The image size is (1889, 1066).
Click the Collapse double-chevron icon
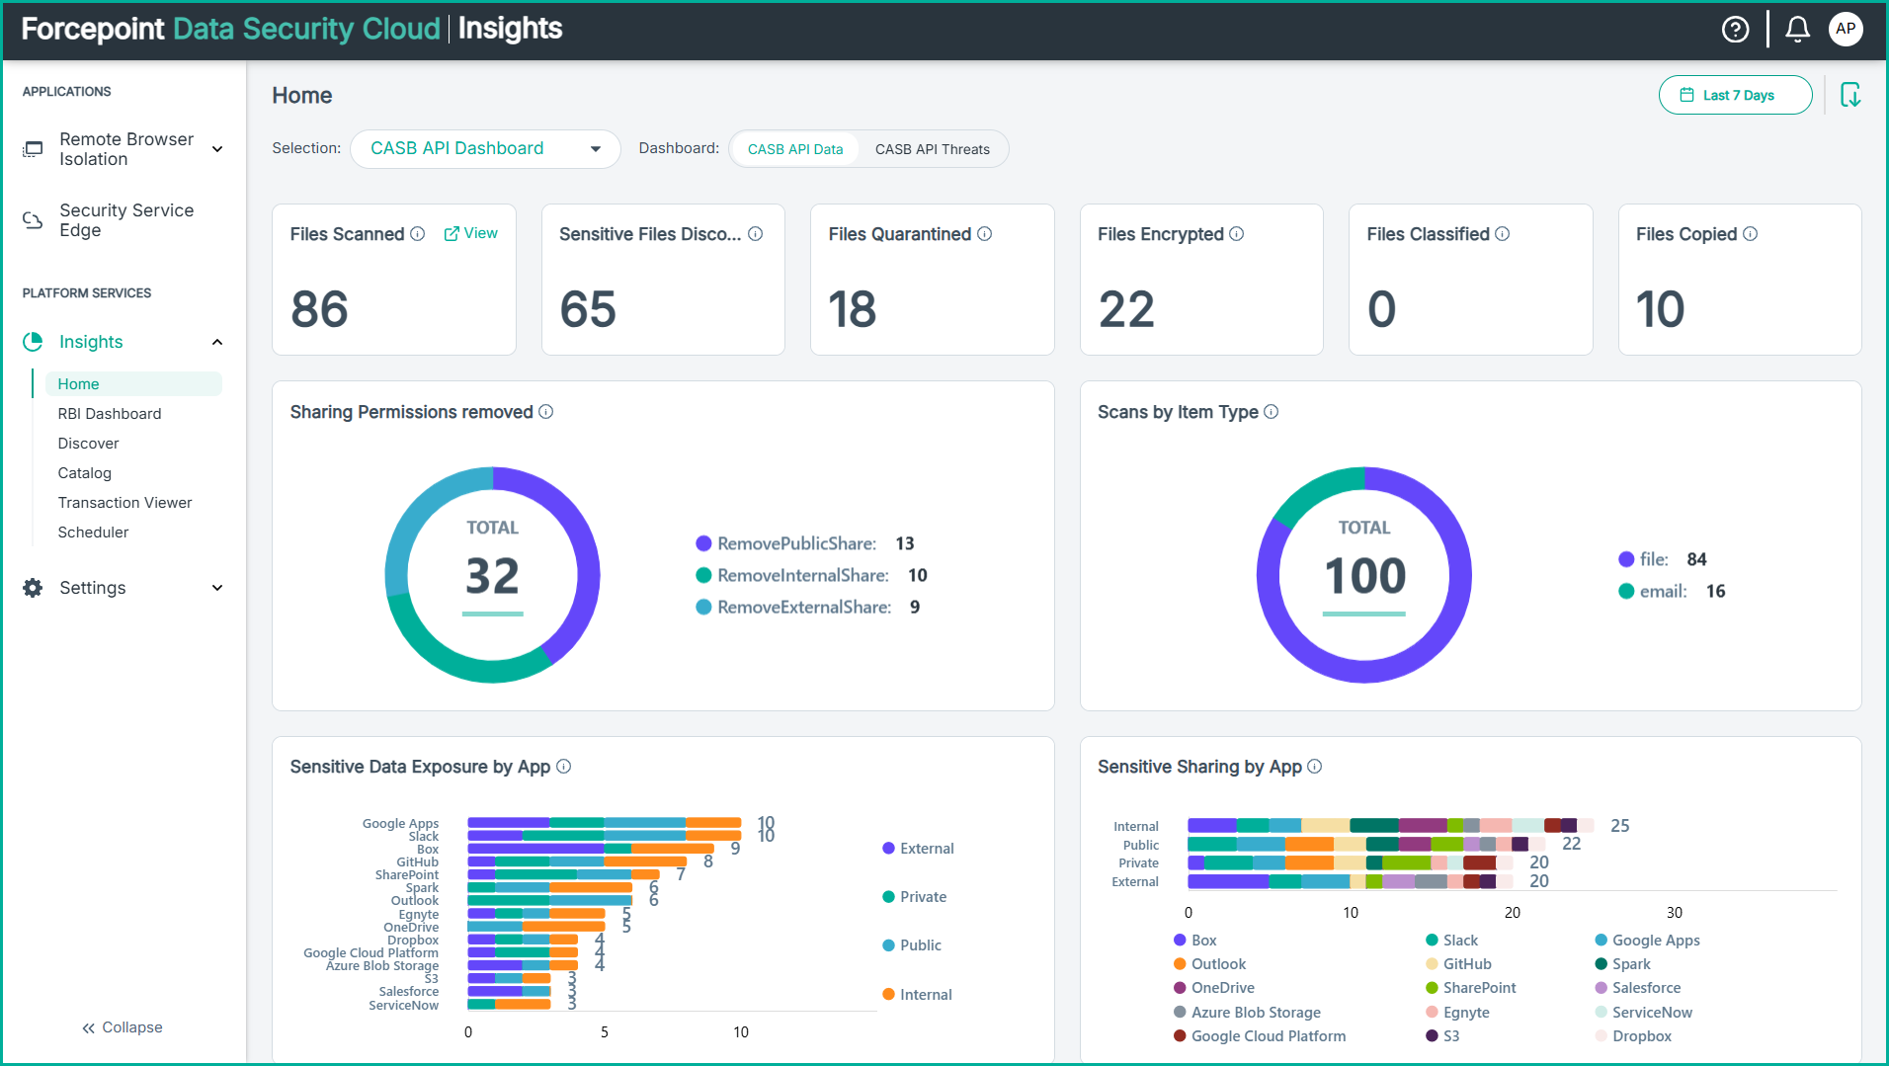coord(89,1028)
